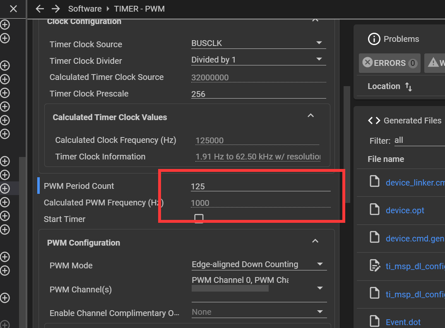
Task: Open the Timer Clock Divider dropdown
Action: 319,60
